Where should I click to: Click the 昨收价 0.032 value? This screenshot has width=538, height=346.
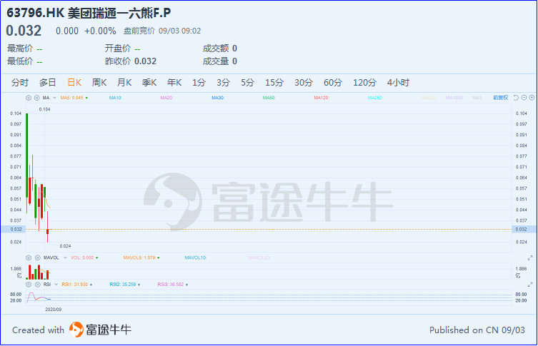pyautogui.click(x=145, y=61)
